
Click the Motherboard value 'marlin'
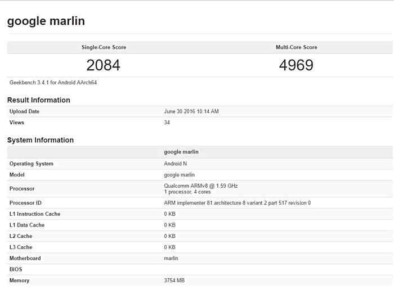coord(171,258)
